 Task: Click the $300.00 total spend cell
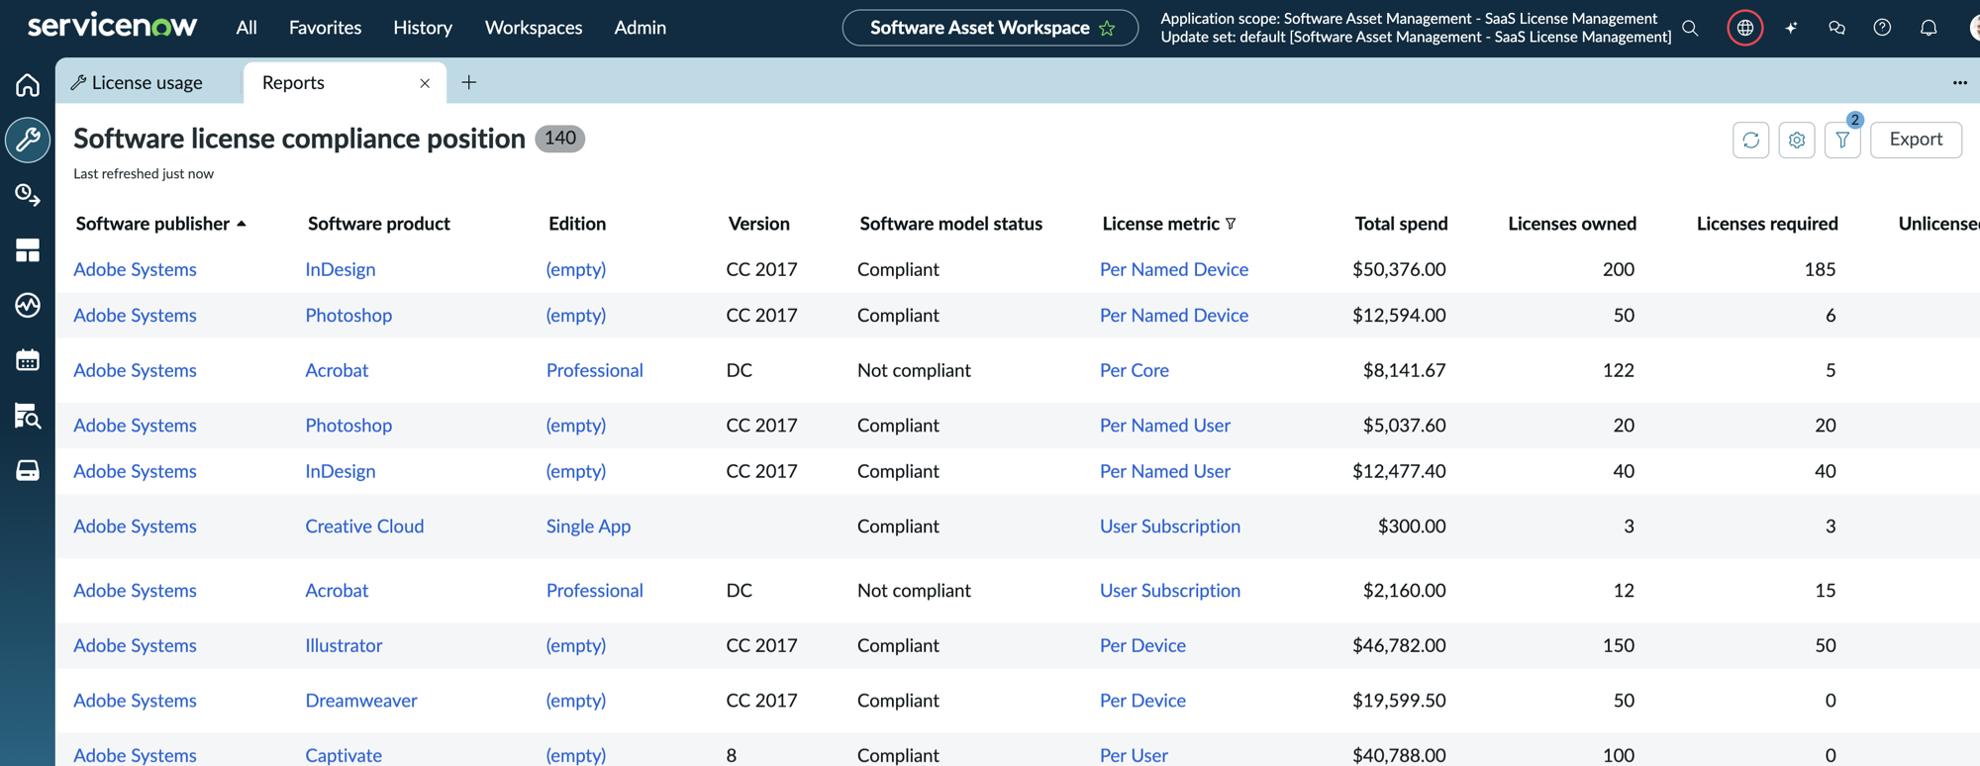point(1412,527)
